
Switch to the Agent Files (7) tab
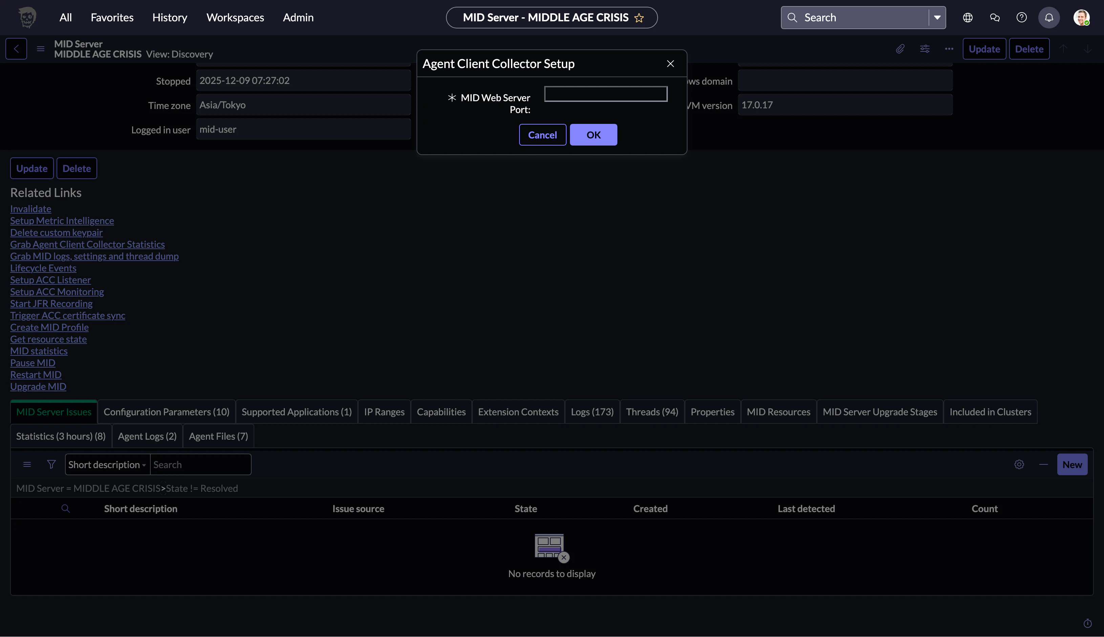218,436
